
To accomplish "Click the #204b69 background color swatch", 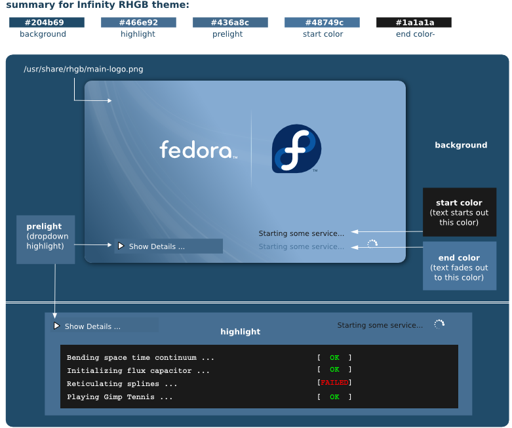I will [47, 22].
